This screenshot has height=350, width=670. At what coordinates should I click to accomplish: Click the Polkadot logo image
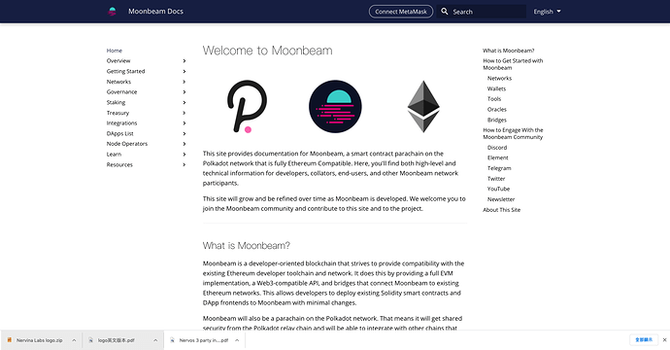pos(247,107)
